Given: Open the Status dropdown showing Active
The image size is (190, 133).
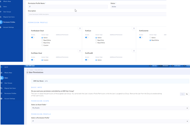Looking at the screenshot, I should (x=138, y=7).
